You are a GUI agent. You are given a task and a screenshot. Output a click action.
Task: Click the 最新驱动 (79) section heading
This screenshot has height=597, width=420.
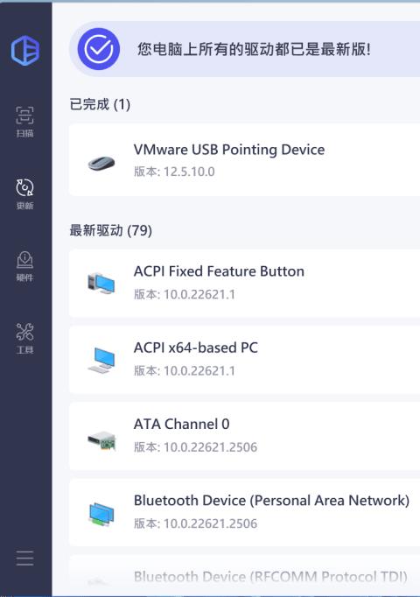pos(111,230)
